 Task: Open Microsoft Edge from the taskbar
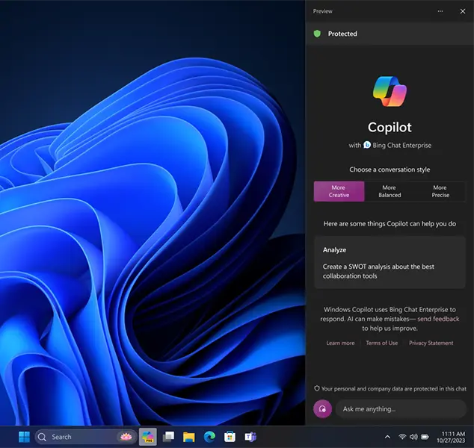click(210, 437)
